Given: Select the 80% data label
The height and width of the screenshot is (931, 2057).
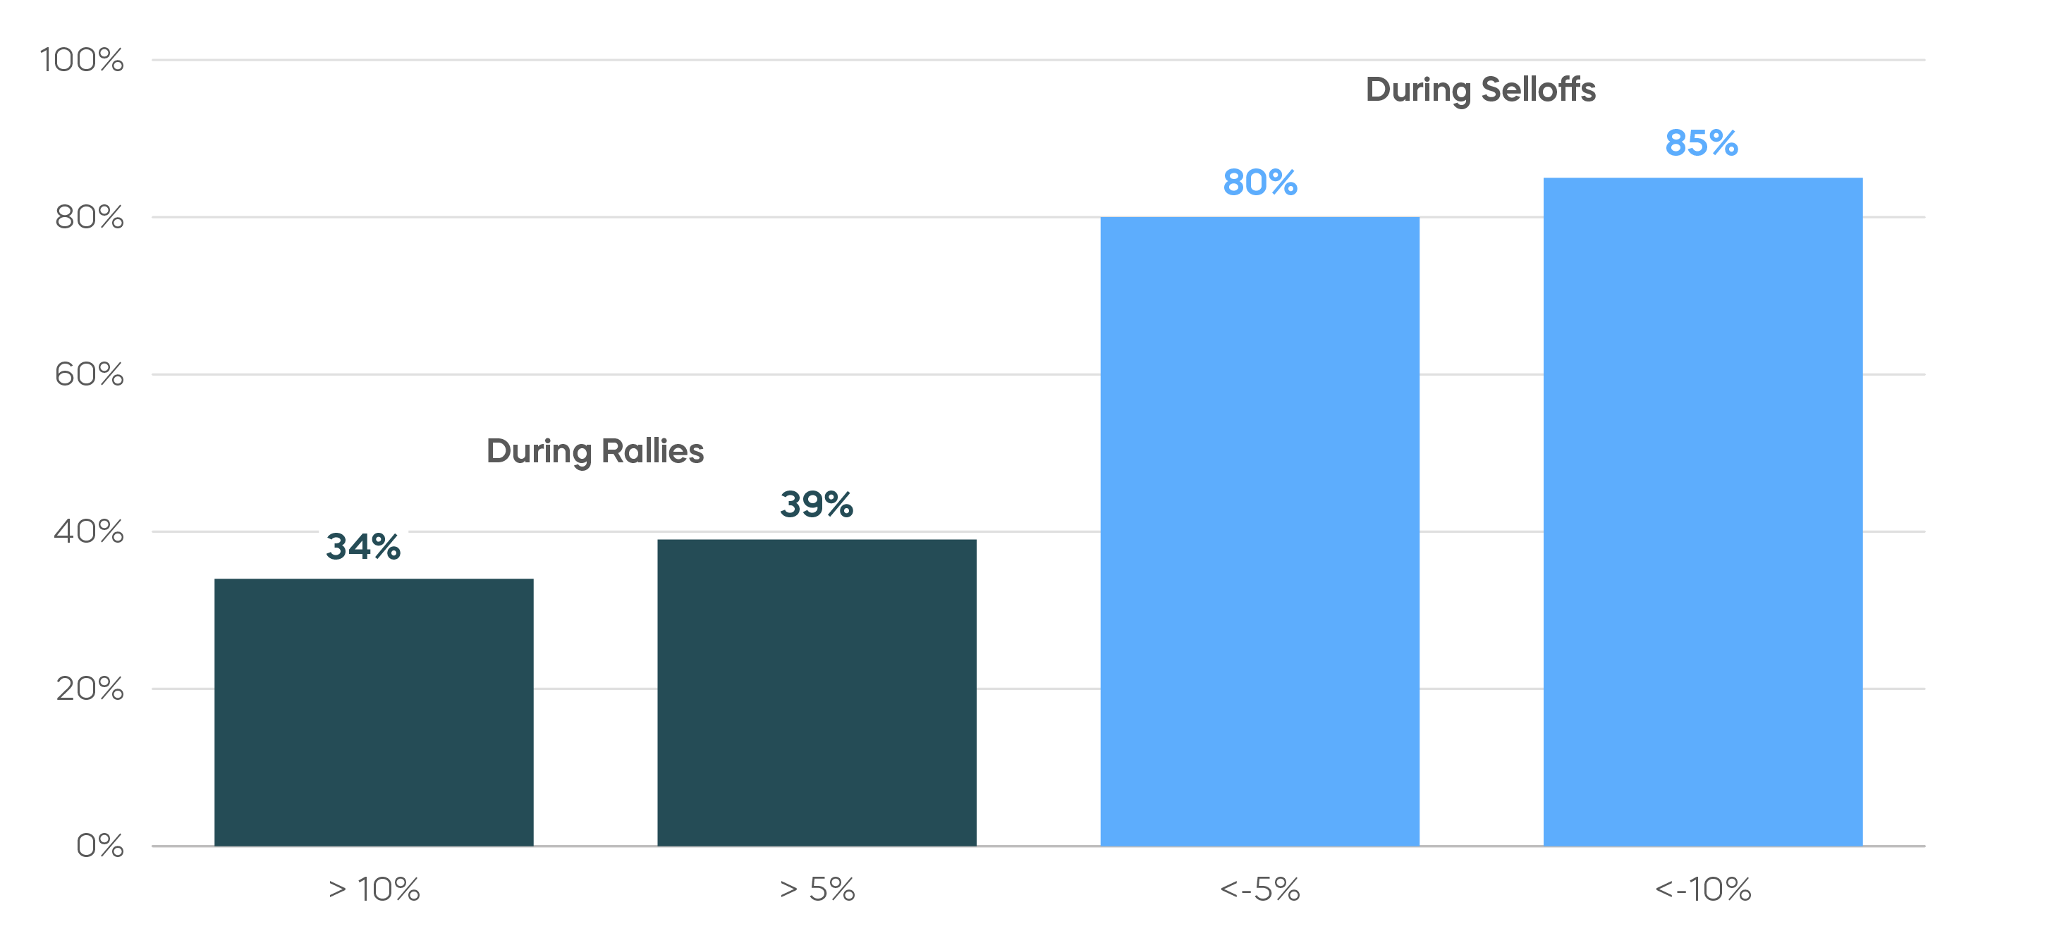Looking at the screenshot, I should (1260, 183).
